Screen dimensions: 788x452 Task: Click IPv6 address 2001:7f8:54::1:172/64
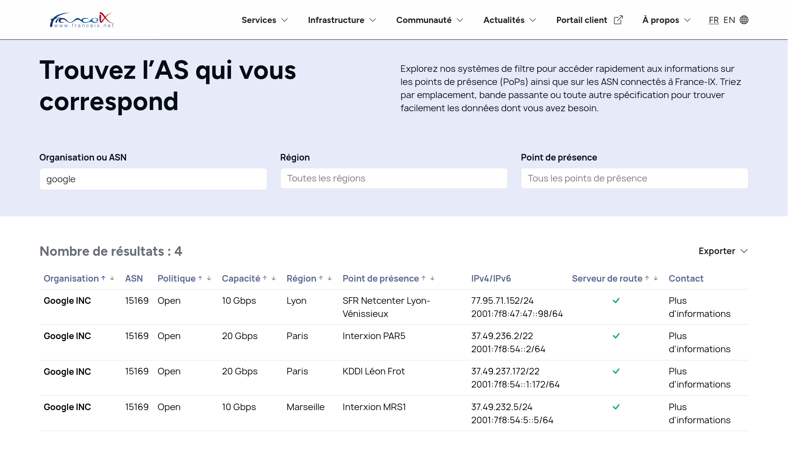(515, 384)
